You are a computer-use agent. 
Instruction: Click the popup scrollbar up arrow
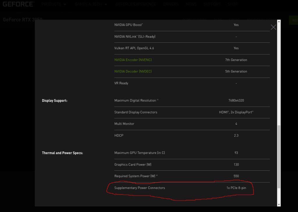click(279, 22)
